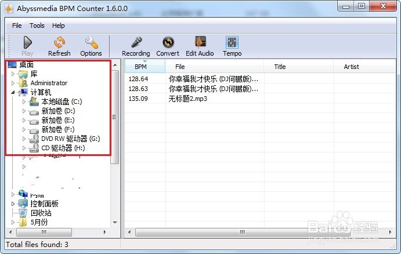401x254 pixels.
Task: Click the folder tree vertical scrollbar thumb
Action: 115,117
